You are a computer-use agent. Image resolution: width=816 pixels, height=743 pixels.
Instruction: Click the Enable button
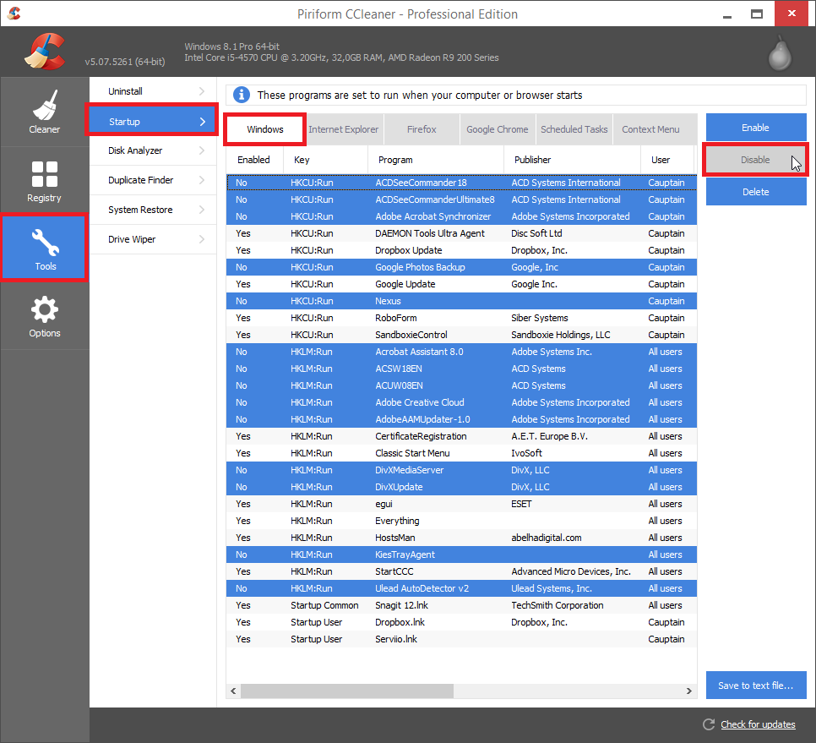[756, 128]
